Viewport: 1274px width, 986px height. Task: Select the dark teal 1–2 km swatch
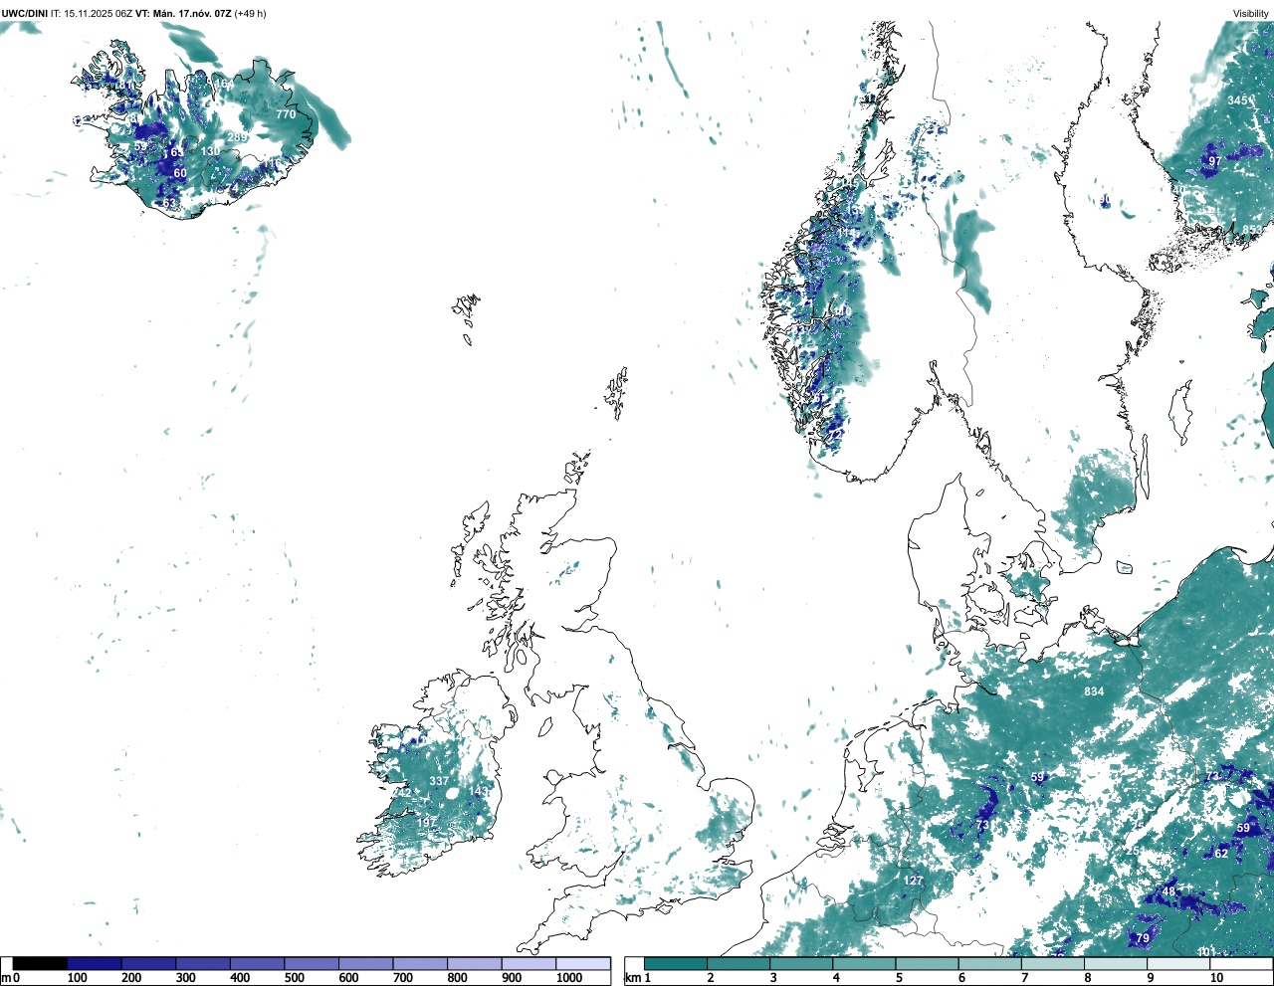pyautogui.click(x=676, y=964)
